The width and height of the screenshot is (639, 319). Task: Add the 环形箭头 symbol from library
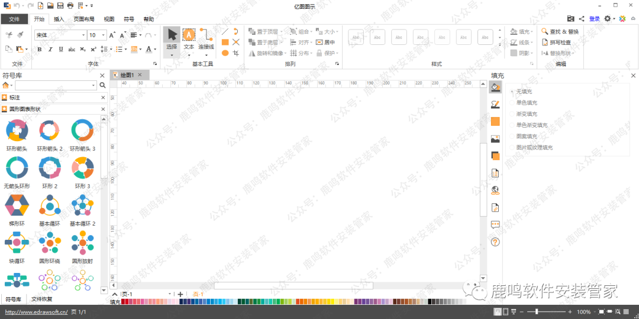17,131
